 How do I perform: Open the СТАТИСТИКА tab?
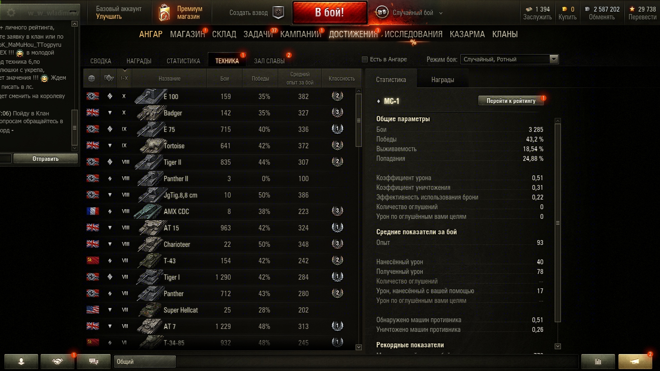point(183,61)
